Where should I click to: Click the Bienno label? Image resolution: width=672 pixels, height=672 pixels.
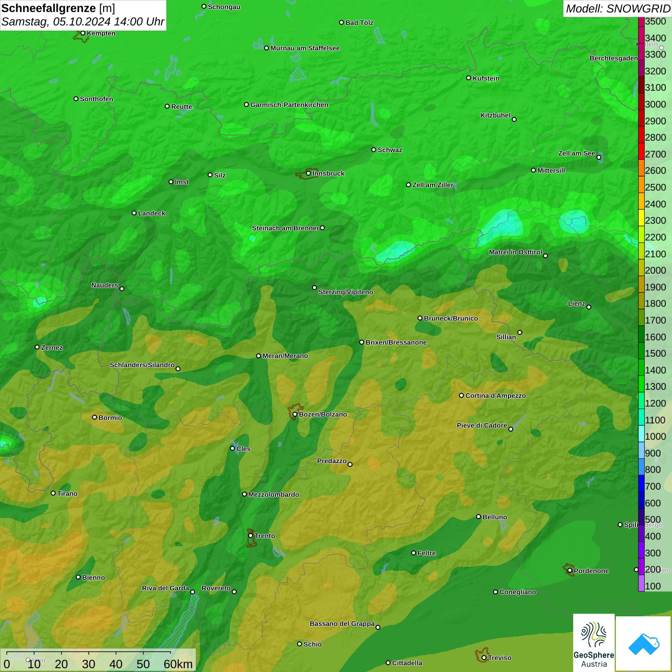(94, 577)
